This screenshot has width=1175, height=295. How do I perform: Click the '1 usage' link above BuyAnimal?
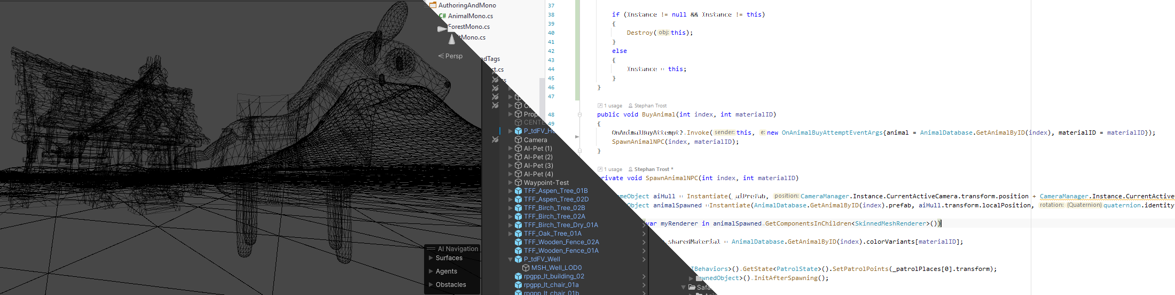612,106
